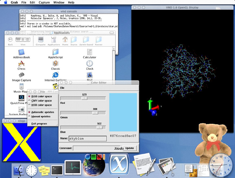Open the Stickies notes Dock icon
Image resolution: width=235 pixels, height=178 pixels.
click(44, 170)
